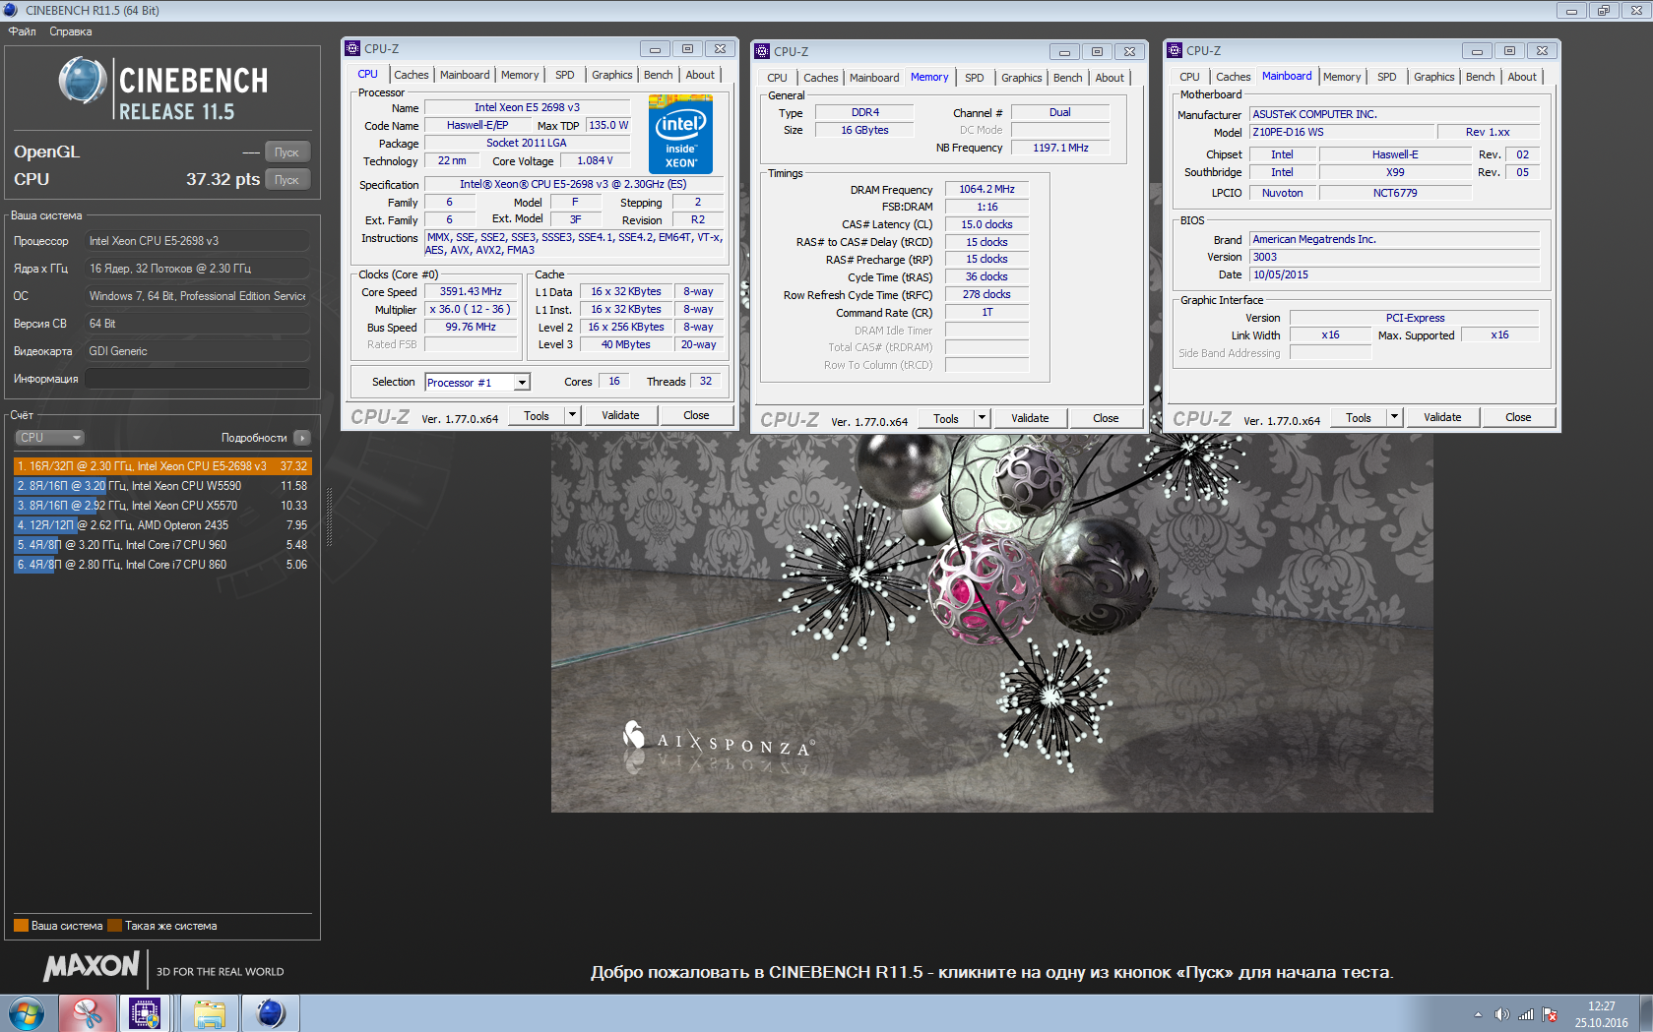This screenshot has height=1032, width=1653.
Task: Open the Windows Explorer folder taskbar icon
Action: pyautogui.click(x=209, y=1013)
